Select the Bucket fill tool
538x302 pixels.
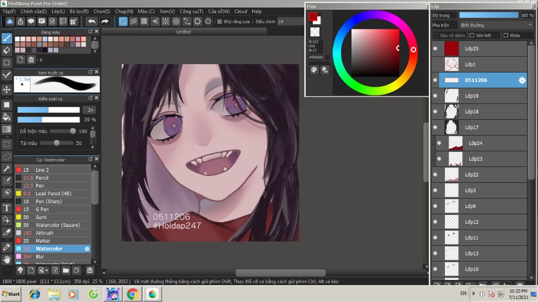[6, 117]
